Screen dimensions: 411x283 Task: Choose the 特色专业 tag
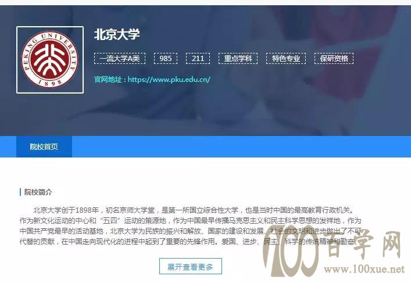tap(286, 58)
